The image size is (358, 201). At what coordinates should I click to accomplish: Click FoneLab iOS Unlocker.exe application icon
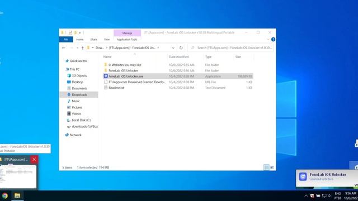[106, 76]
